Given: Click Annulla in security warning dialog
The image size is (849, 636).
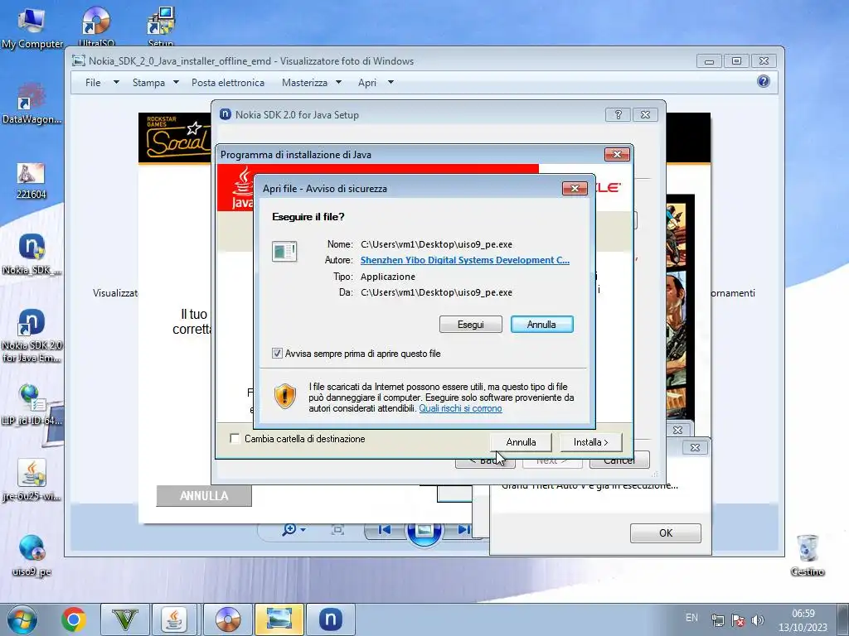Looking at the screenshot, I should (x=541, y=325).
